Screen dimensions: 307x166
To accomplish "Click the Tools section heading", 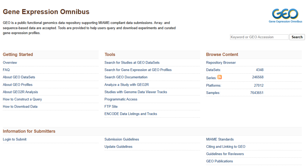I will click(x=110, y=54).
